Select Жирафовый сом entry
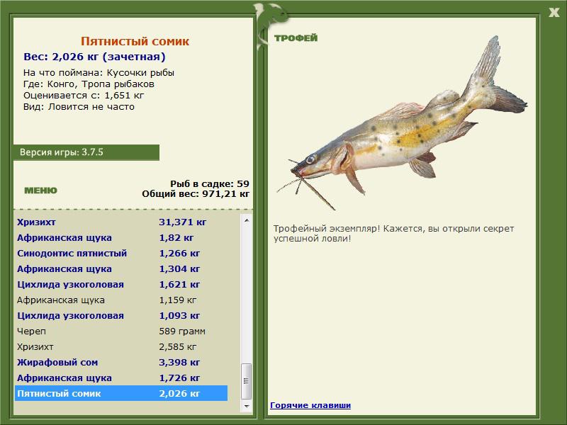This screenshot has height=425, width=567. coord(121,362)
